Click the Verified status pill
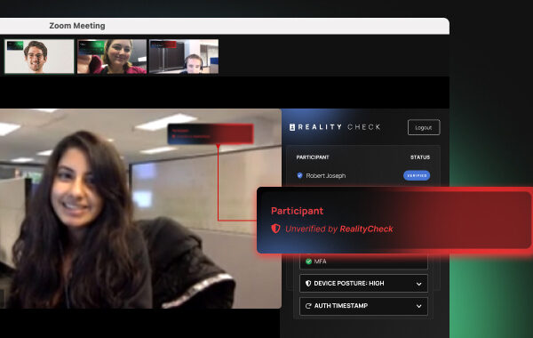The width and height of the screenshot is (533, 338). [x=417, y=175]
